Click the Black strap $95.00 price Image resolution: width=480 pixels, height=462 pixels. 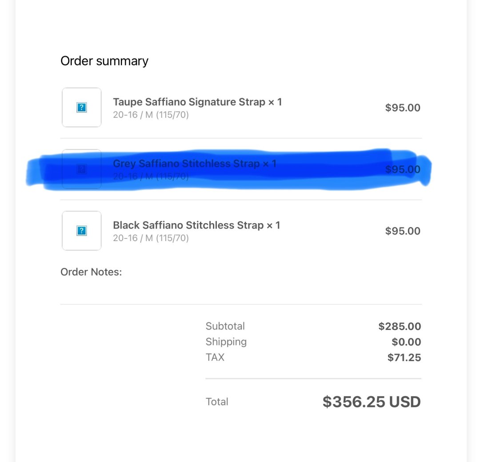pyautogui.click(x=403, y=231)
